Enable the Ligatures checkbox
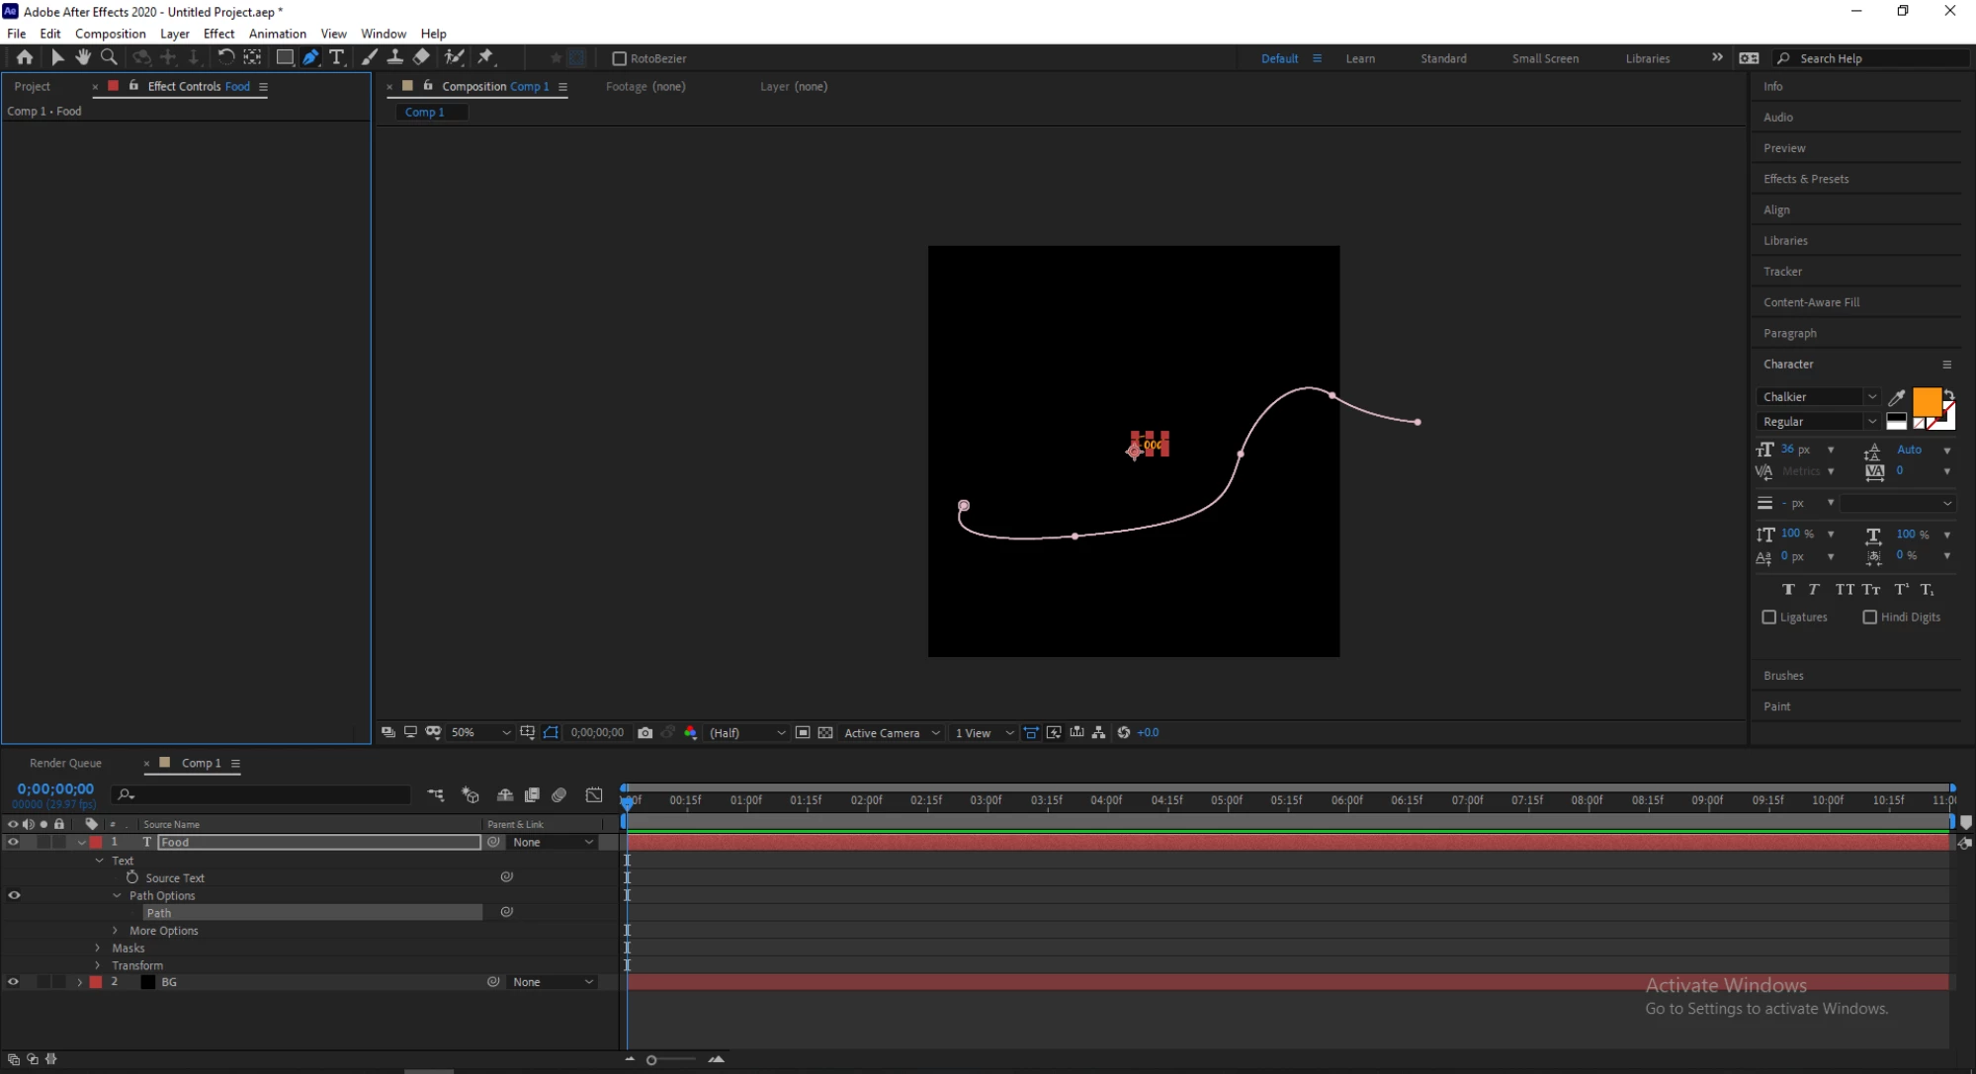1976x1074 pixels. point(1769,618)
